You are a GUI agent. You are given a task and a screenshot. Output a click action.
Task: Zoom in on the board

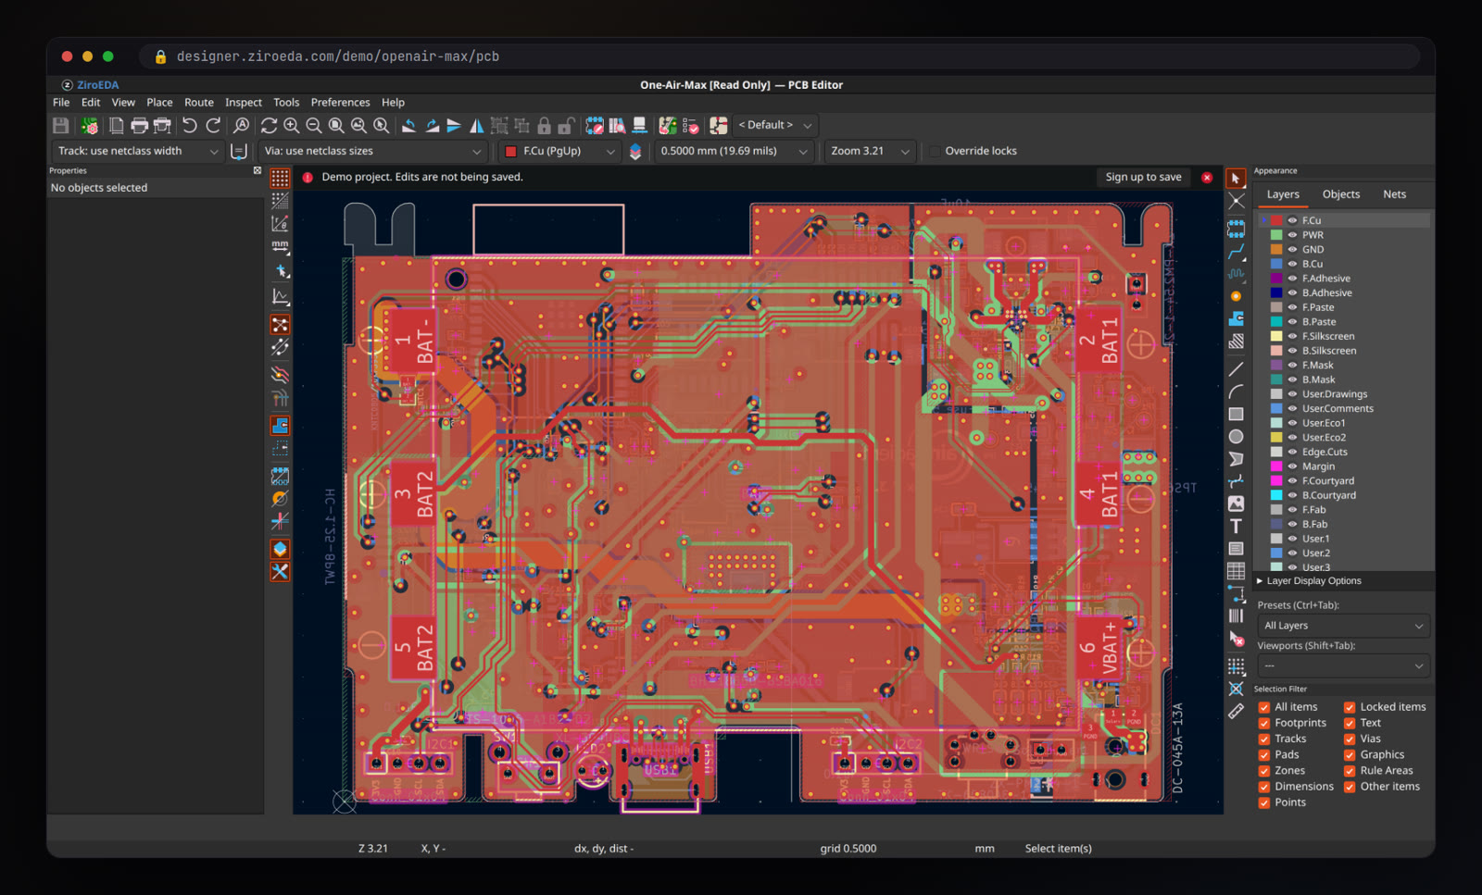tap(291, 125)
